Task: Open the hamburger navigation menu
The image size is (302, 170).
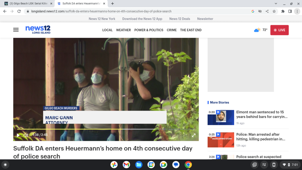Action: (x=16, y=30)
